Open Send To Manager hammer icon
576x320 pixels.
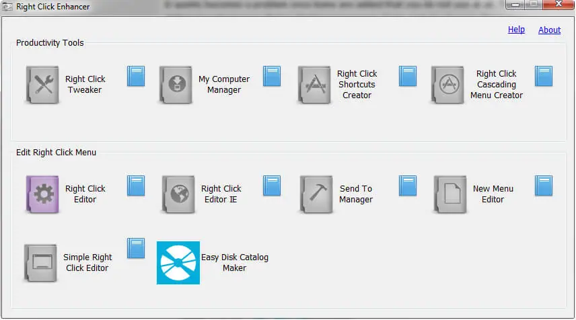pos(317,194)
